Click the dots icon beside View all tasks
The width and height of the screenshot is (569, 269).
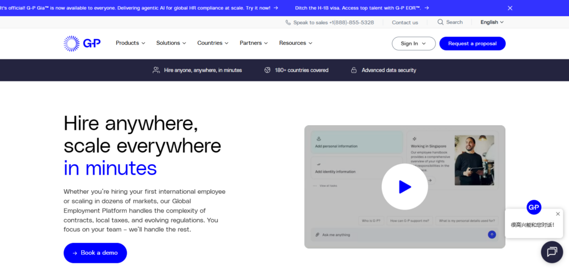pos(315,186)
